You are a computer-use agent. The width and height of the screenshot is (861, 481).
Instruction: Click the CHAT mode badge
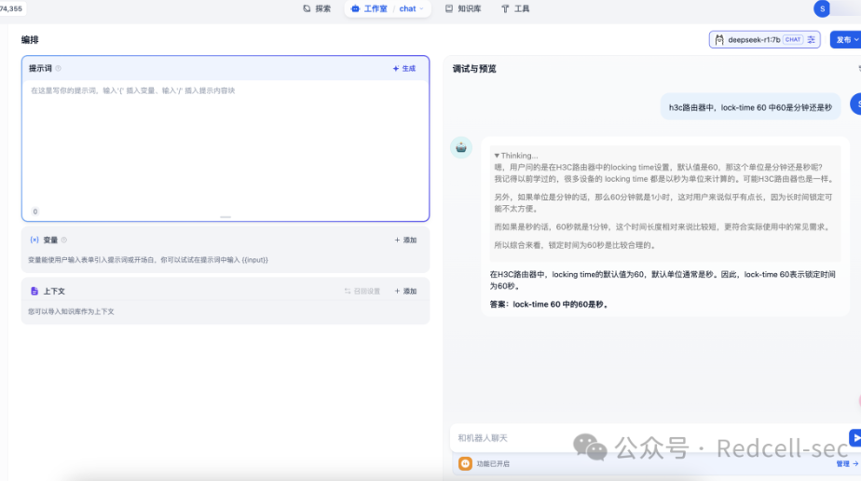[x=792, y=39]
